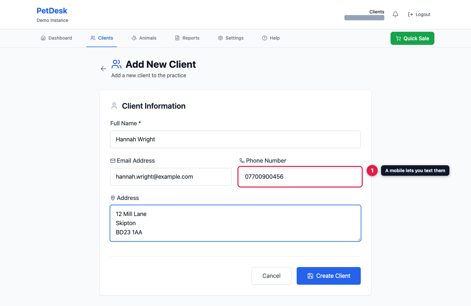Image resolution: width=471 pixels, height=306 pixels.
Task: Click the notification bell icon
Action: [x=395, y=14]
